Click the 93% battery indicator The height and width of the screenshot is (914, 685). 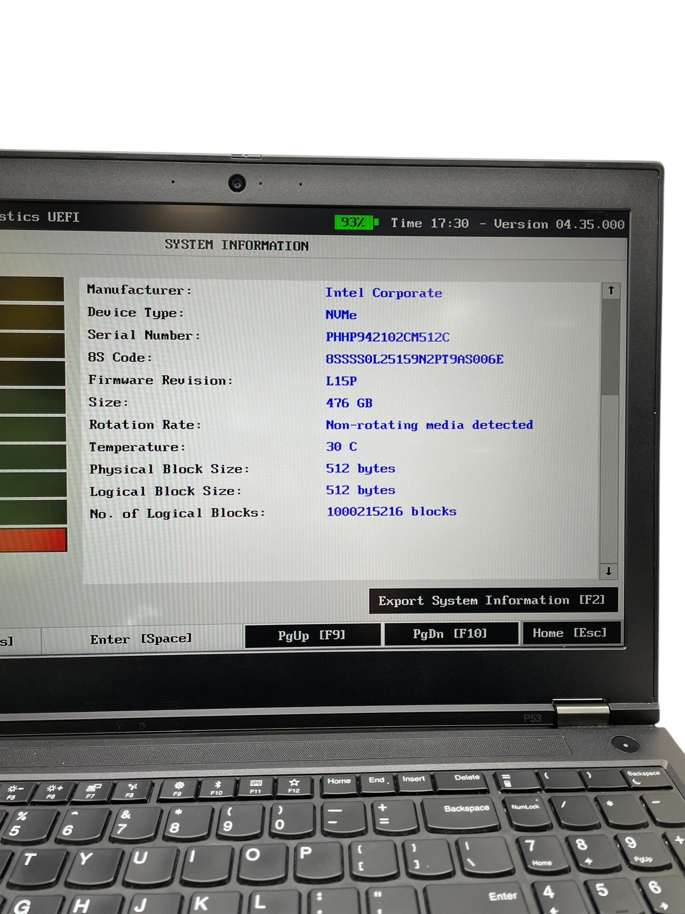(356, 222)
